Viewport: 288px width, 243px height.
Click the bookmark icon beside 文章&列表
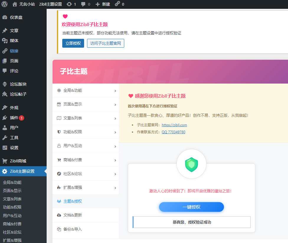[x=59, y=118]
